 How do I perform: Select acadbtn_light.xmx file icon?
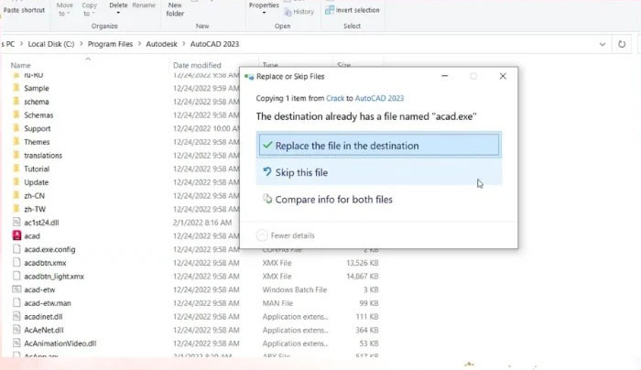(16, 276)
